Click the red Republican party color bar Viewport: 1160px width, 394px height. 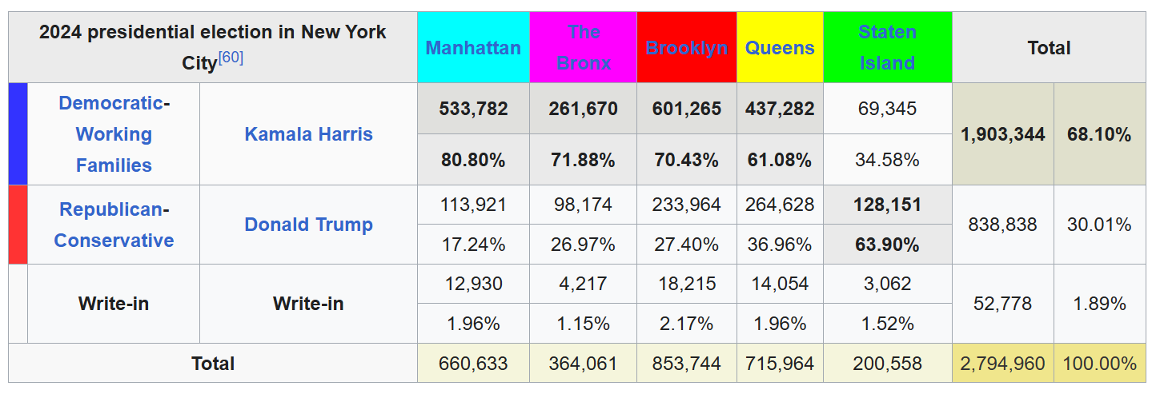coord(18,225)
